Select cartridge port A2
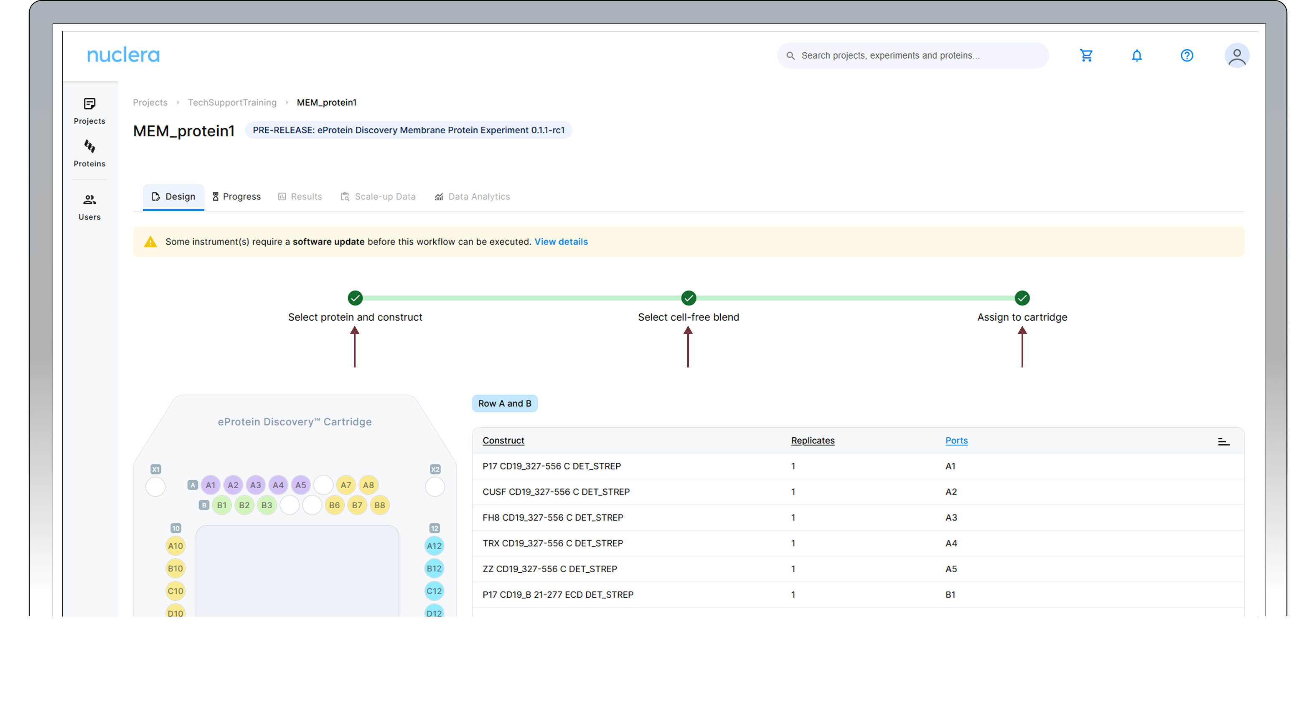The height and width of the screenshot is (714, 1309). pos(233,485)
